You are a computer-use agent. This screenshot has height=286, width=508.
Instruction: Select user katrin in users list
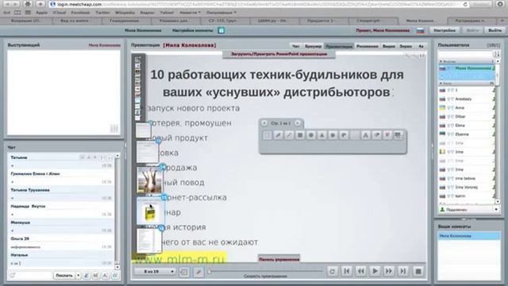[466, 196]
